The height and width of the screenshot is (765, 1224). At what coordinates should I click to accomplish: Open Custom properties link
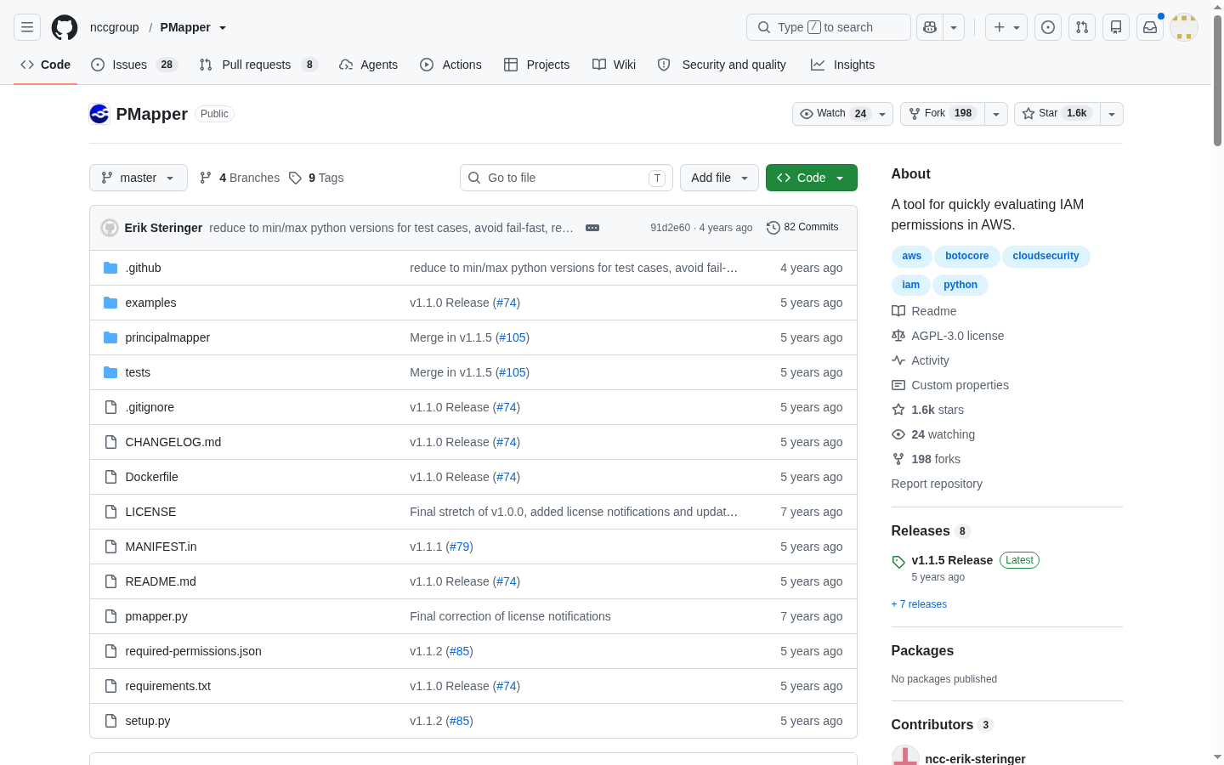[950, 385]
